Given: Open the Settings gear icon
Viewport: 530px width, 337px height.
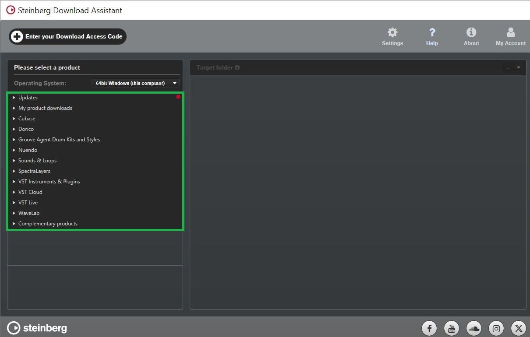Looking at the screenshot, I should [392, 32].
